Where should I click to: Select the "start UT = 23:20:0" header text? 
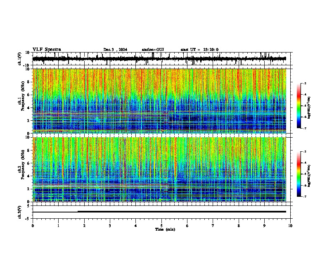(x=199, y=50)
